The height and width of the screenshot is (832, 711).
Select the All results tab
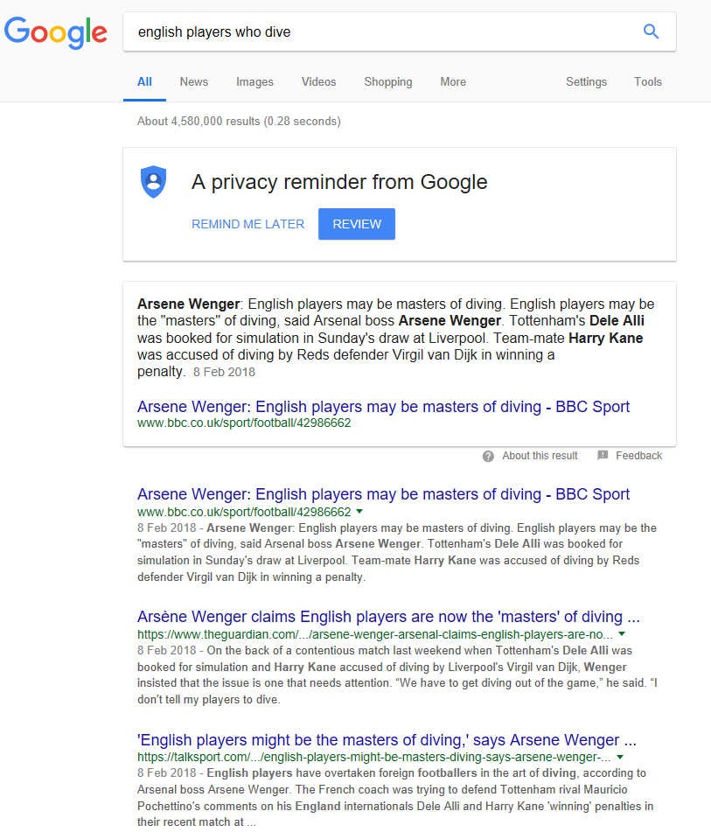pos(144,81)
